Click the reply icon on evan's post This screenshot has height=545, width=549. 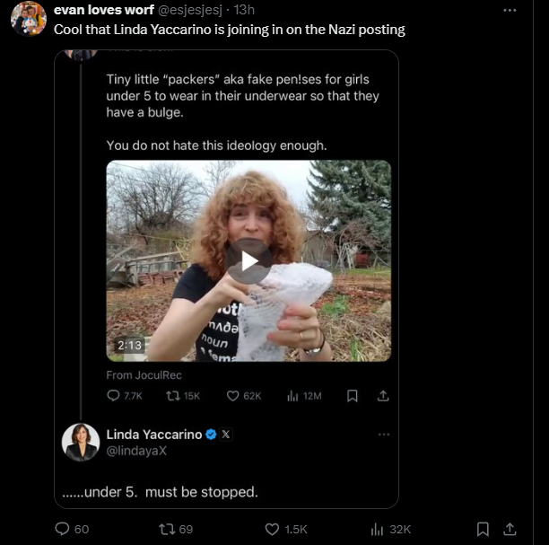63,529
